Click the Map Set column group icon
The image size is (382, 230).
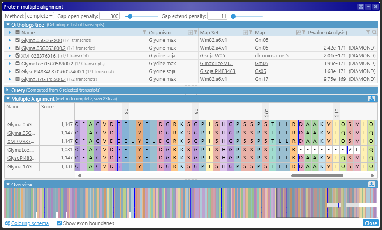[245, 32]
